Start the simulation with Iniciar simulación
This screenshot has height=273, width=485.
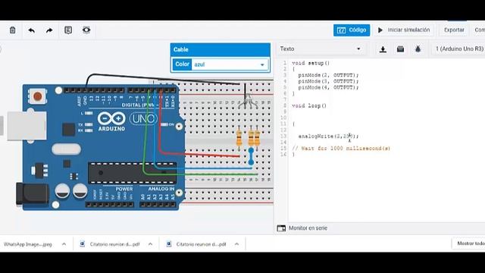coord(404,30)
